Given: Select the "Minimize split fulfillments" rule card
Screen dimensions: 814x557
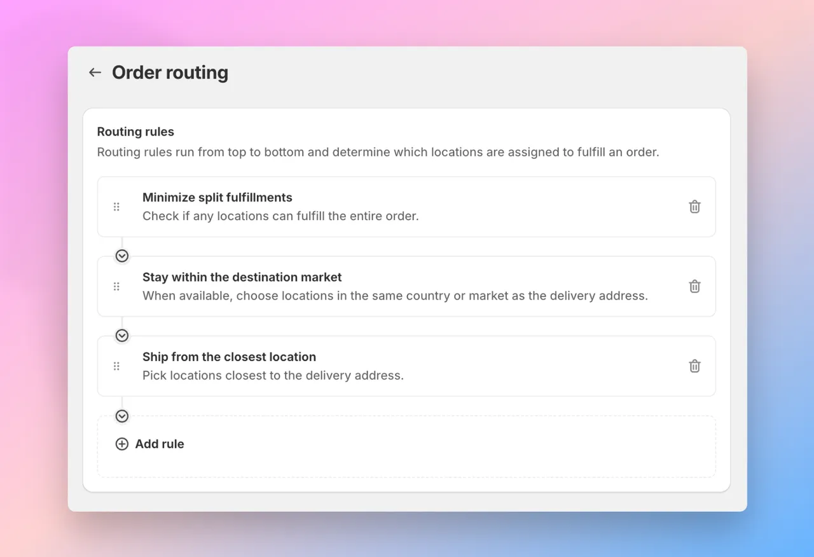Looking at the screenshot, I should [x=406, y=207].
